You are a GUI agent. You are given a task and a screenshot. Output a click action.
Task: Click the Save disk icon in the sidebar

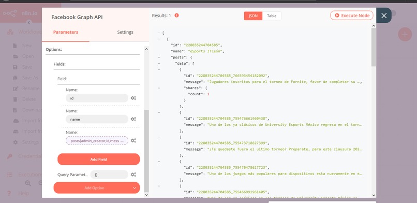coord(16,67)
